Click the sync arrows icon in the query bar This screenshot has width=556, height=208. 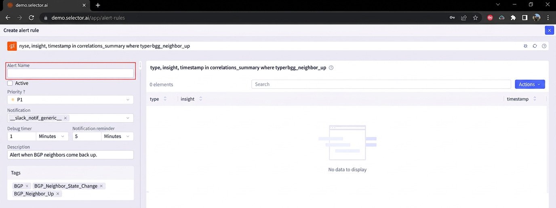coord(525,46)
